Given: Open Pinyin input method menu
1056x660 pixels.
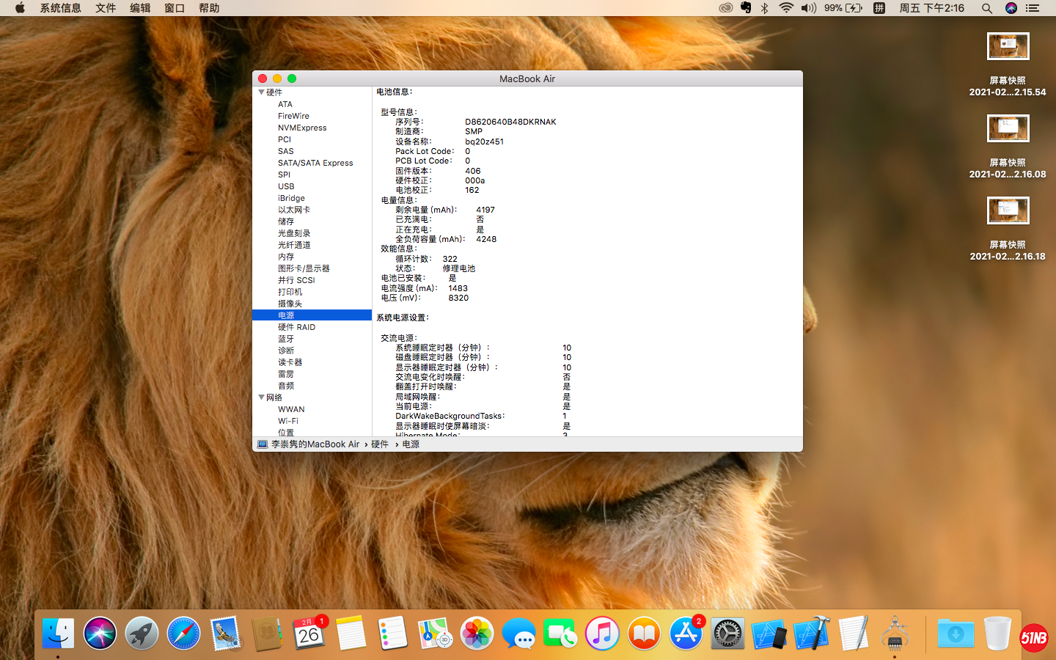Looking at the screenshot, I should (879, 8).
